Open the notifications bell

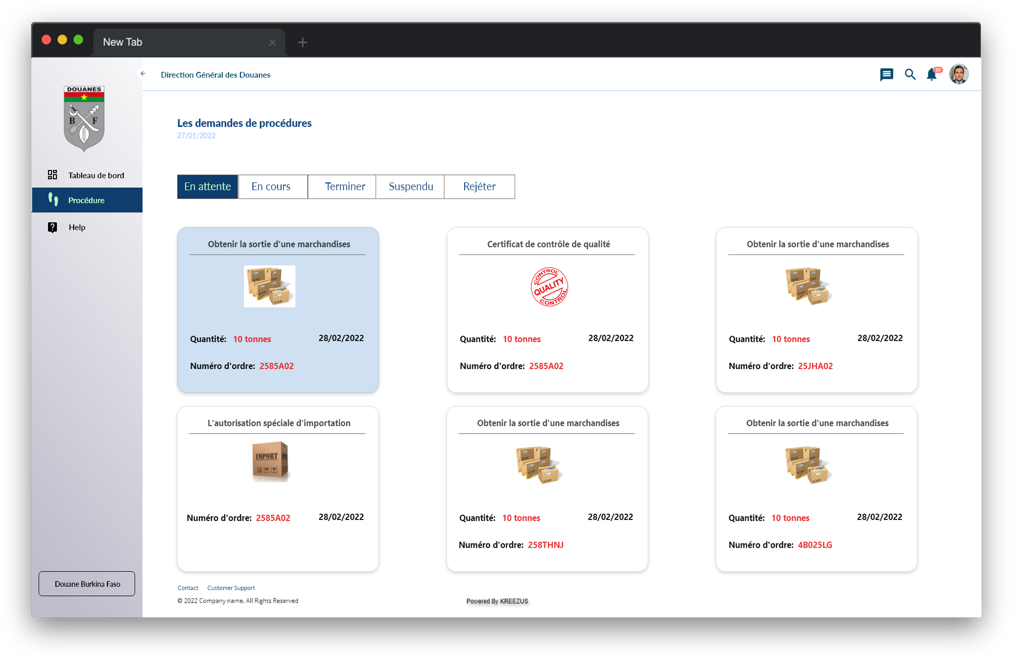(x=932, y=75)
